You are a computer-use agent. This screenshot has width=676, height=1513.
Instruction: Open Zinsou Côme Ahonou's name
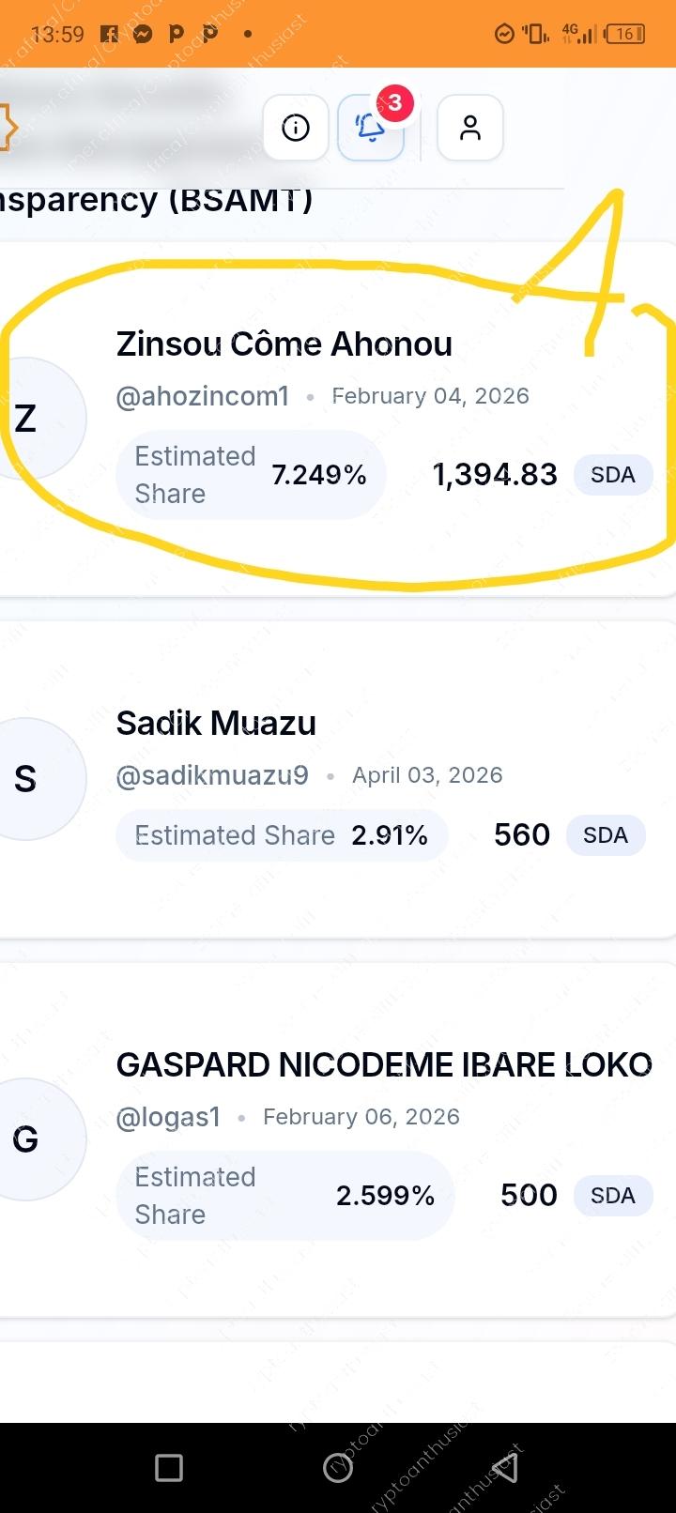[x=284, y=344]
